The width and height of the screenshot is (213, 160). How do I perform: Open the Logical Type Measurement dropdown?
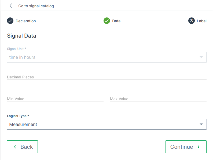102,124
